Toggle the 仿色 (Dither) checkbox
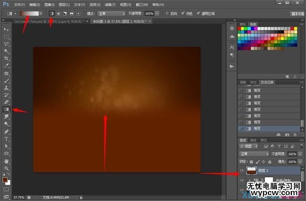Viewport: 306px width, 201px height. 183,13
